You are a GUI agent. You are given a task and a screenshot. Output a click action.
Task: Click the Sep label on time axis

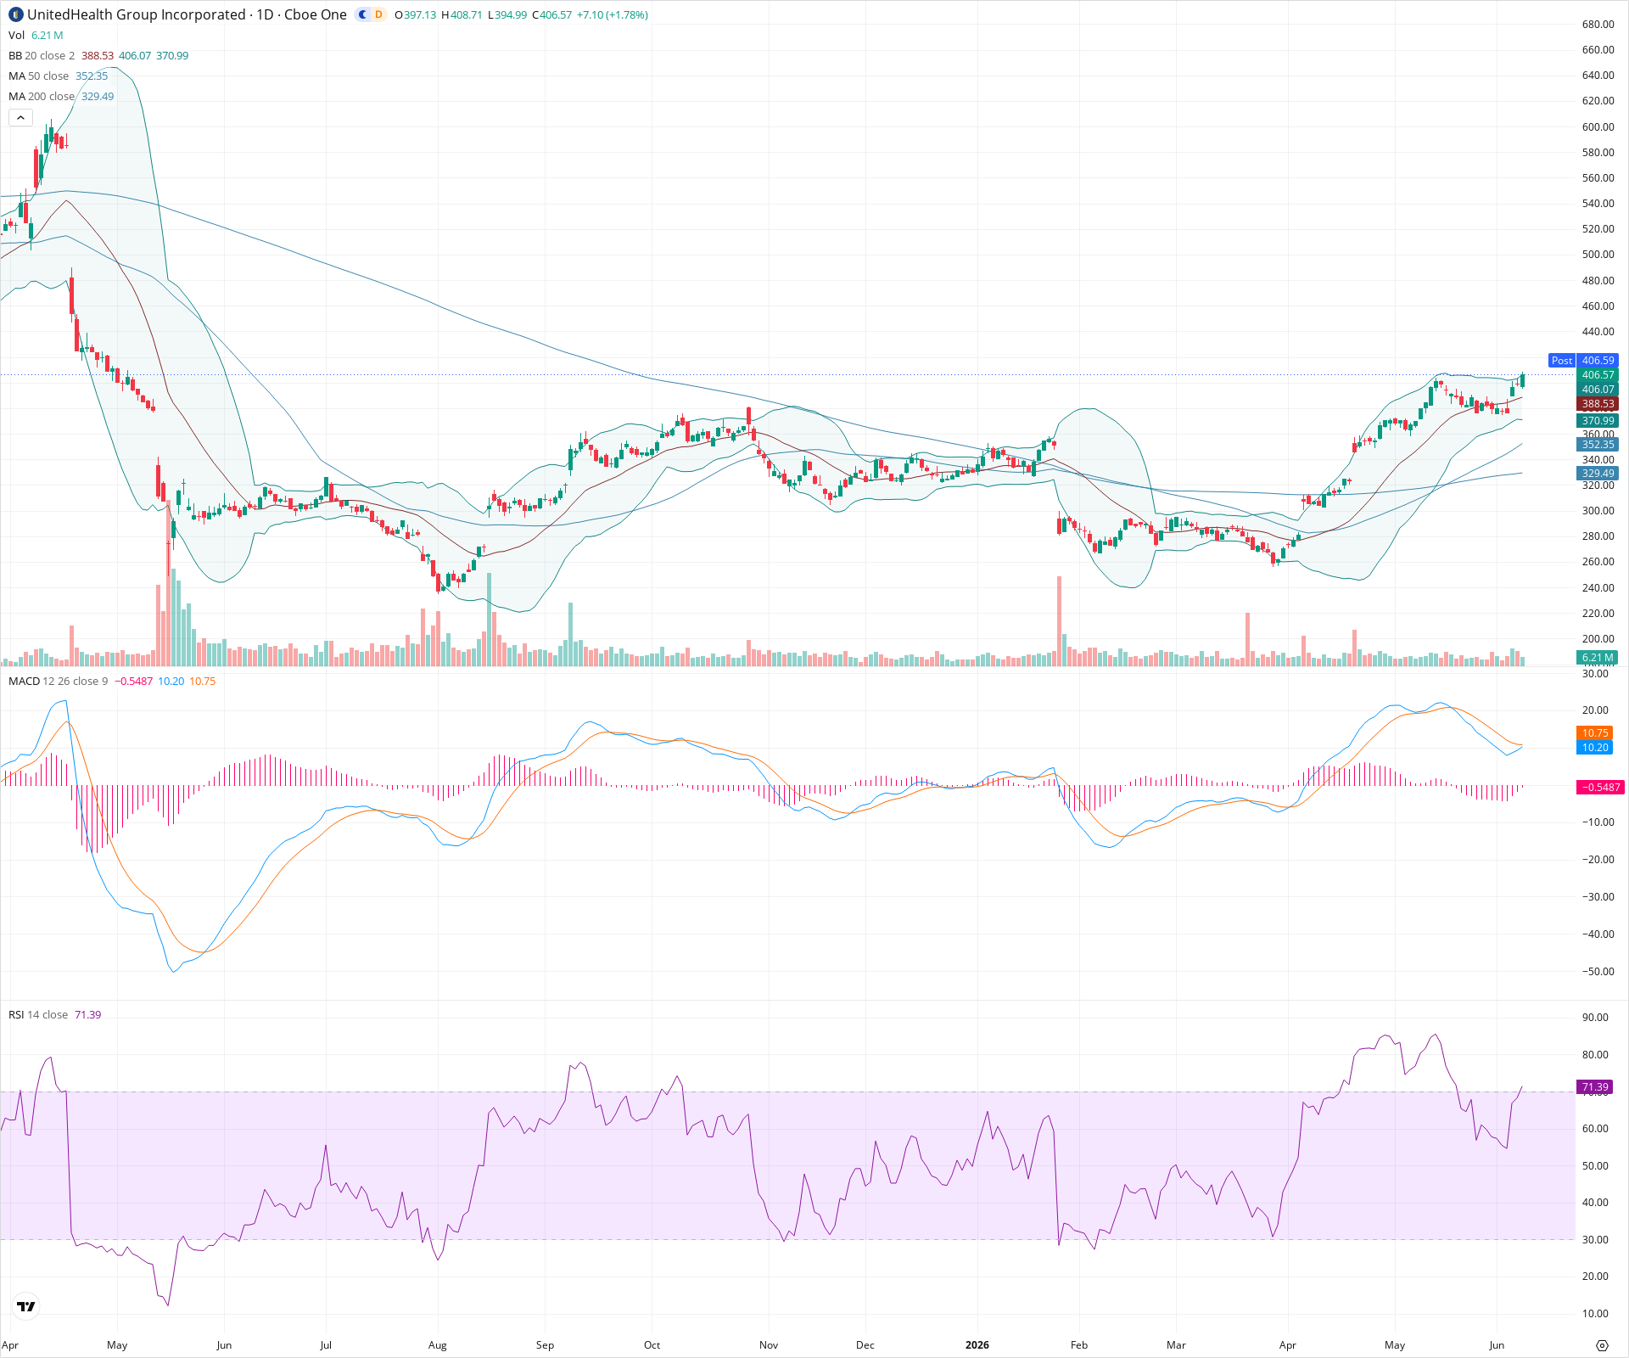(x=546, y=1345)
